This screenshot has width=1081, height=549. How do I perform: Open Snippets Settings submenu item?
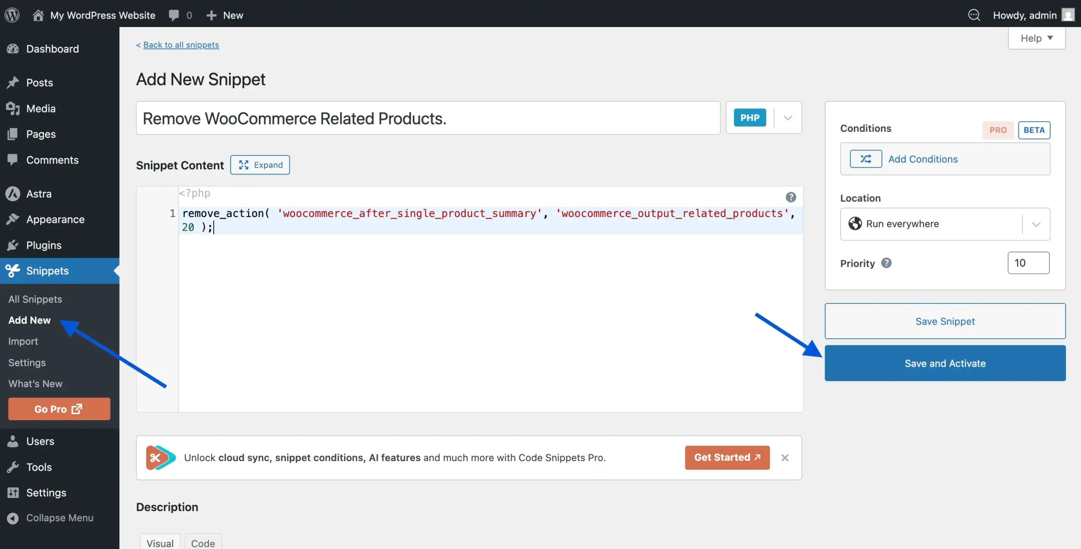(x=27, y=363)
